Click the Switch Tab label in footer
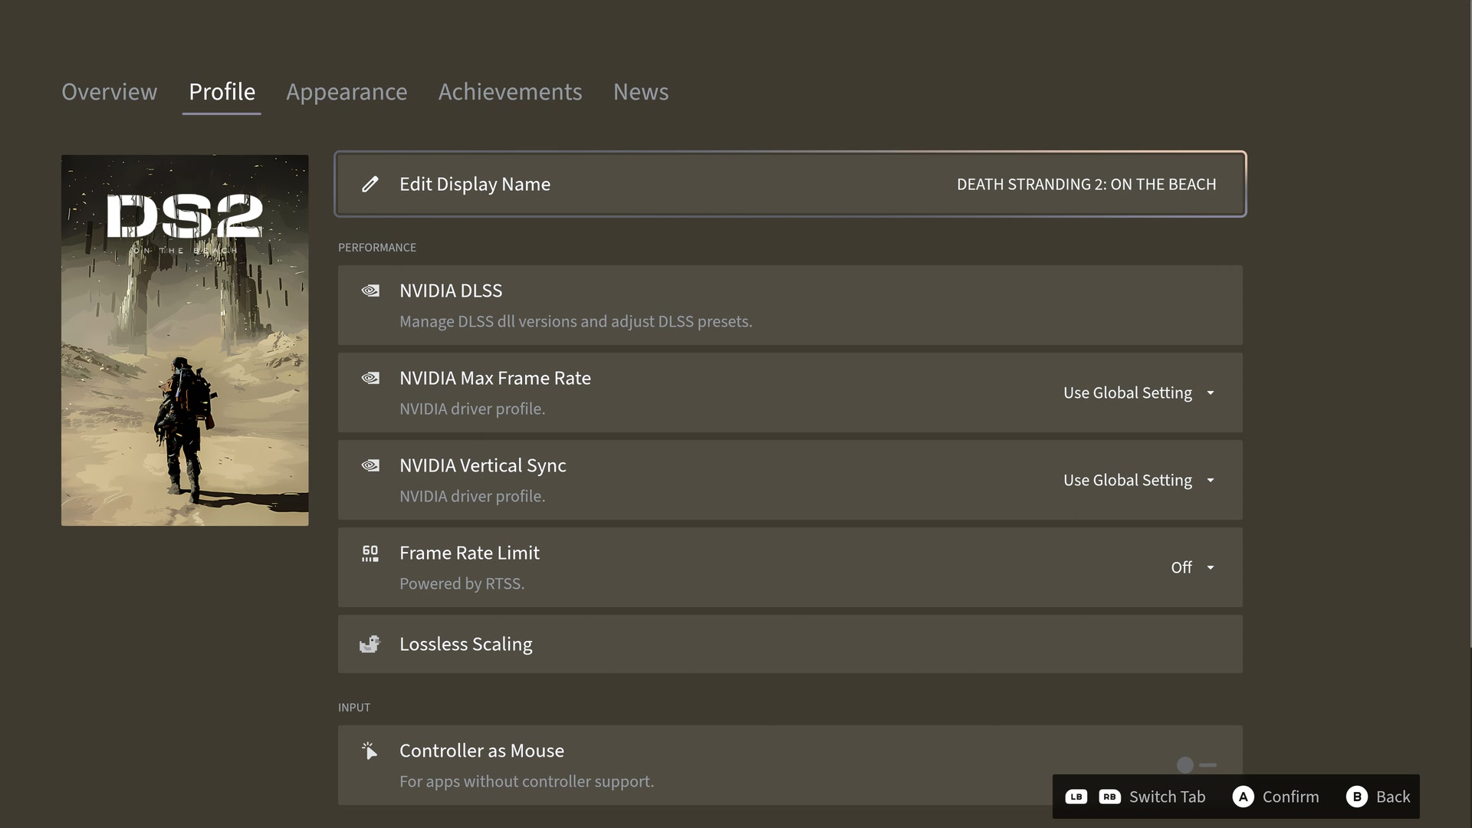Viewport: 1472px width, 828px height. [x=1167, y=797]
